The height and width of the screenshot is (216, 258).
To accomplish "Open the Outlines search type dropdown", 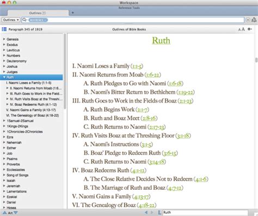I will click(x=11, y=20).
